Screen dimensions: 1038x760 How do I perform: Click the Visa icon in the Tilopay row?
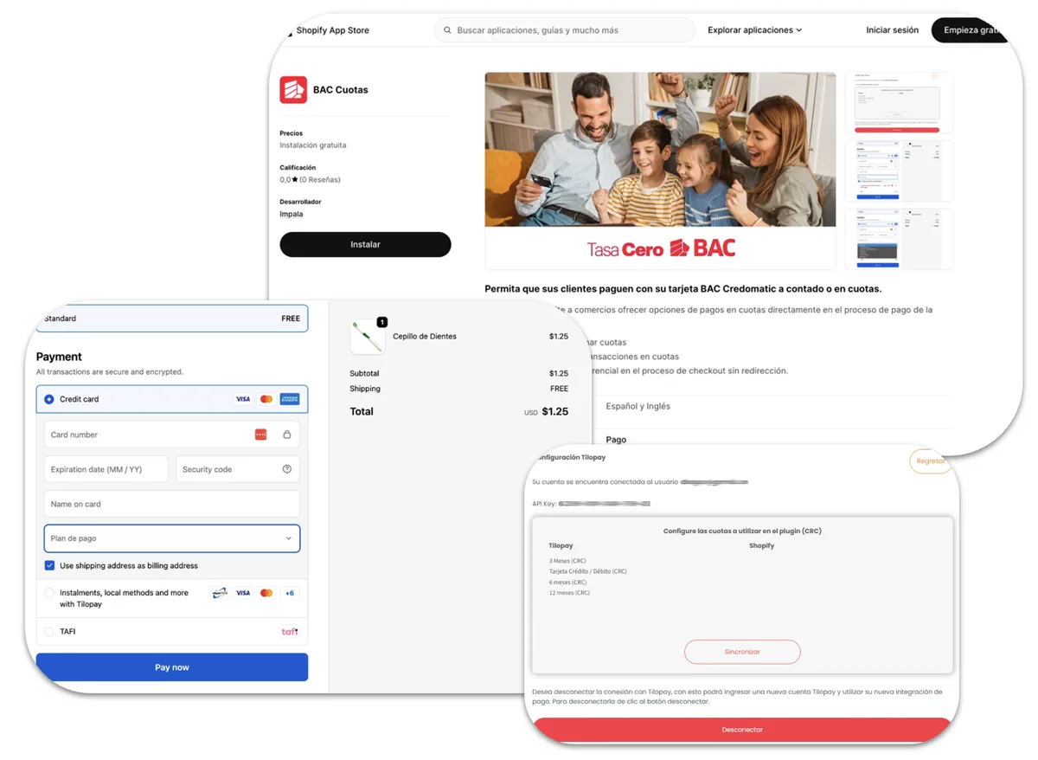(x=243, y=593)
